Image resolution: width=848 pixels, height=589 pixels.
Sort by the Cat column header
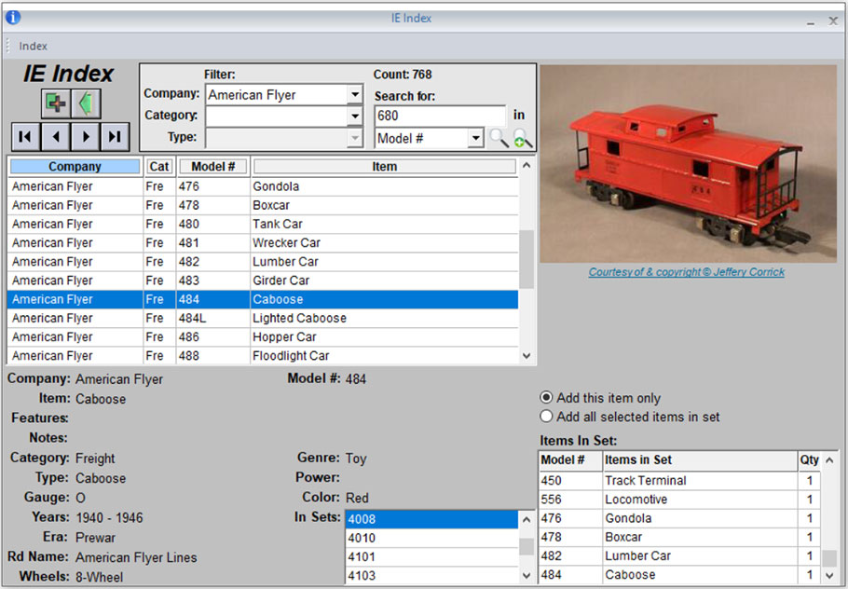pyautogui.click(x=159, y=167)
